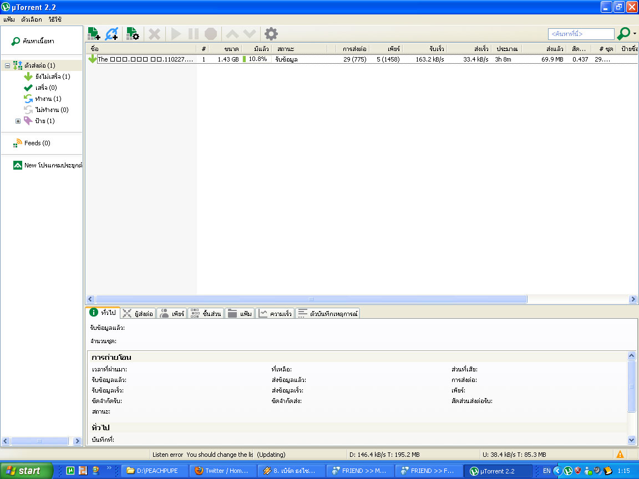The height and width of the screenshot is (479, 639).
Task: Click the 10.8% progress bar cell
Action: (256, 59)
